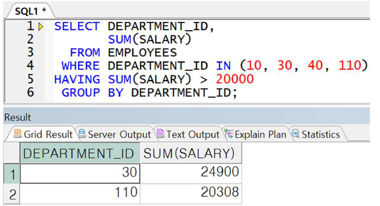This screenshot has width=380, height=206.
Task: Click the EMPLOYEES table name
Action: pyautogui.click(x=143, y=52)
